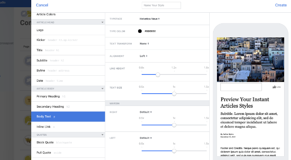Viewport: 291px width, 160px height.
Task: Select the Body Text item
Action: click(68, 117)
